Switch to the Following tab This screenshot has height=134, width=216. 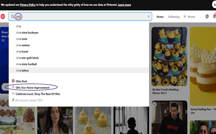pos(174,17)
